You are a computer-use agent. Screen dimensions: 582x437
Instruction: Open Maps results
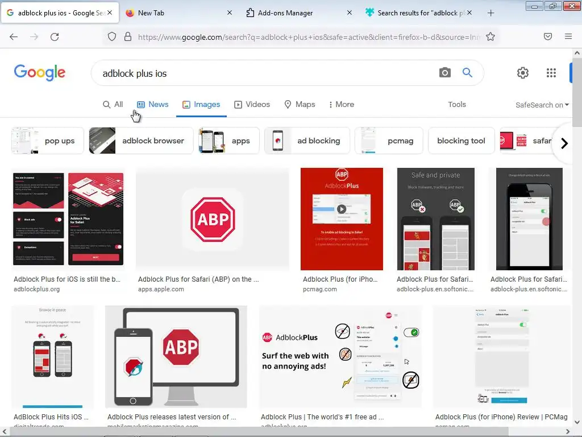pyautogui.click(x=300, y=105)
